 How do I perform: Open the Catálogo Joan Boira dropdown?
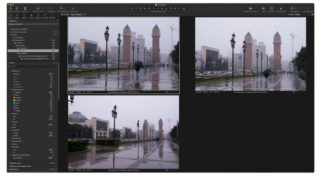tap(32, 24)
